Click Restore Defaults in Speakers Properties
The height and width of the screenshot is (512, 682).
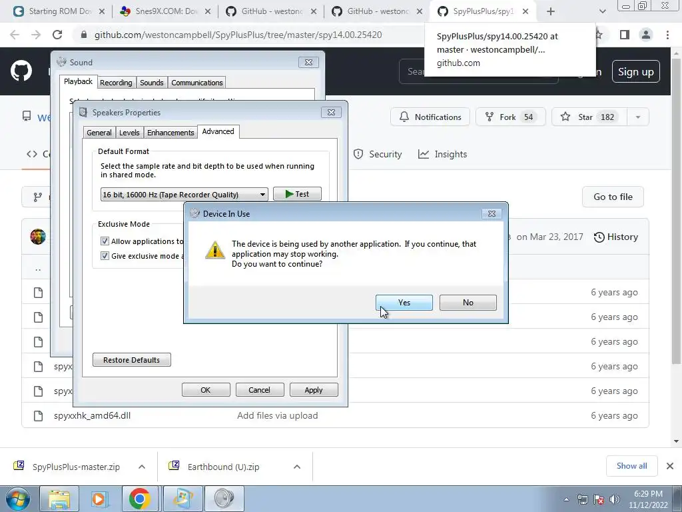(132, 359)
